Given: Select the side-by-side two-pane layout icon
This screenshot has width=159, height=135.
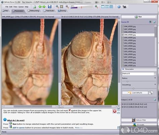Looking at the screenshot, I should click(x=107, y=7).
